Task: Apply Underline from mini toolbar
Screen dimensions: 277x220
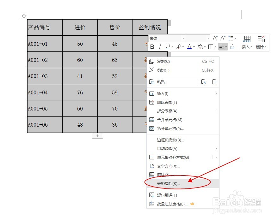Action: coord(168,47)
